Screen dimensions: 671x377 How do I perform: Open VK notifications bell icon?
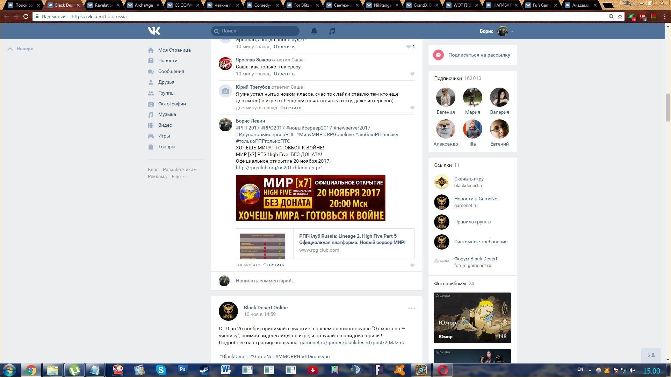314,31
